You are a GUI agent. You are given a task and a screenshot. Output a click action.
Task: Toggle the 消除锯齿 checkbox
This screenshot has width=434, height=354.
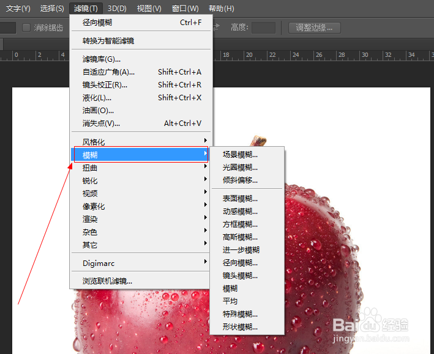coord(26,28)
